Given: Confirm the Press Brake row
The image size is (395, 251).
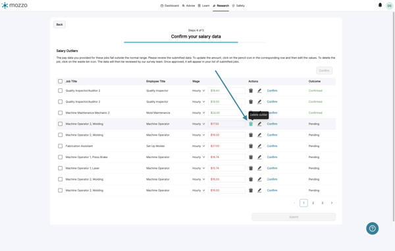Looking at the screenshot, I should 272,157.
